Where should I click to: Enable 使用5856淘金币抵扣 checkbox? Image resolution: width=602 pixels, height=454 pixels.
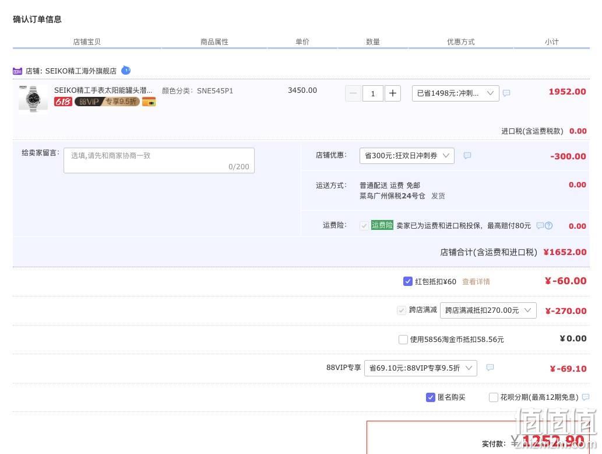coord(403,340)
